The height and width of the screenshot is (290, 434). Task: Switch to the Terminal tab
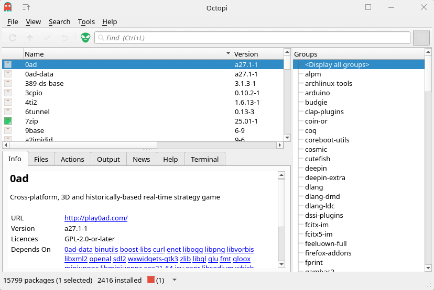(205, 159)
